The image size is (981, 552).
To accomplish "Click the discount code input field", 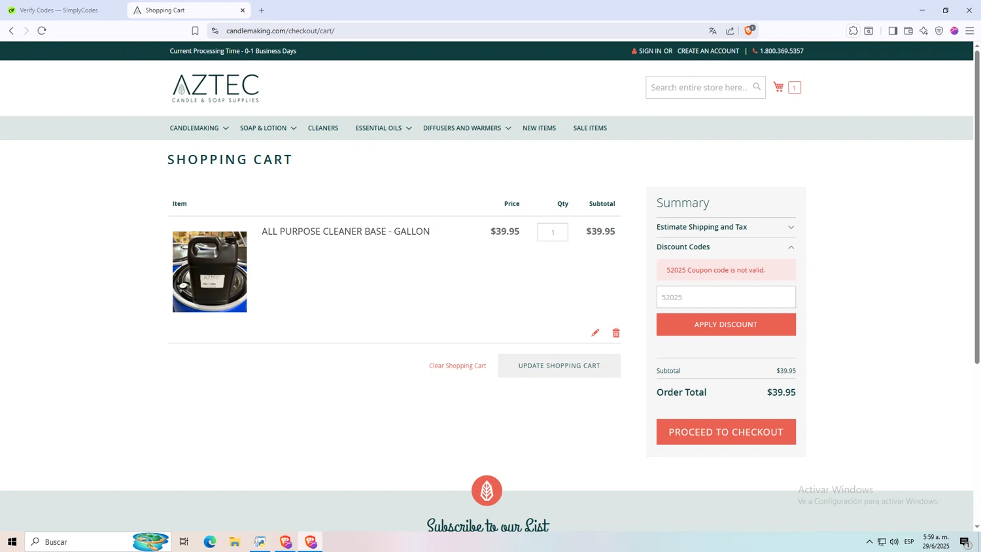I will click(x=726, y=297).
